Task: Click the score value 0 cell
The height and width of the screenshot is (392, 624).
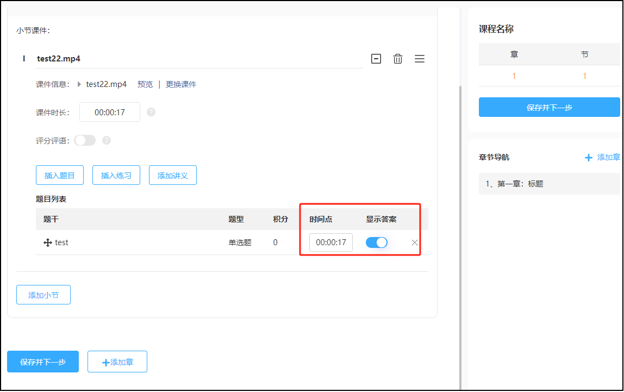Action: point(276,243)
